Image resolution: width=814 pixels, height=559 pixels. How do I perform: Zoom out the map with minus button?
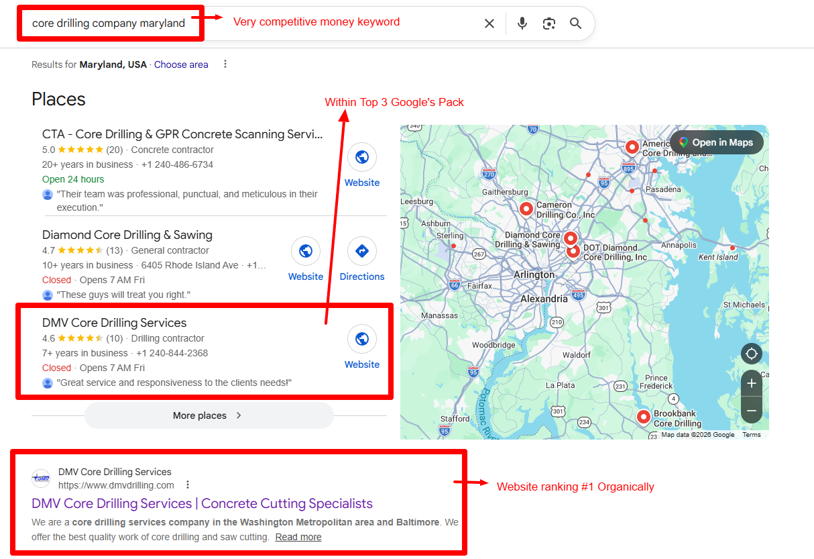[752, 410]
